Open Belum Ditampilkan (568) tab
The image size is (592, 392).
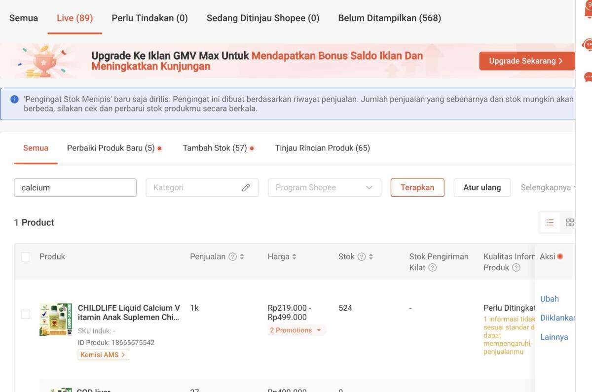click(x=390, y=18)
